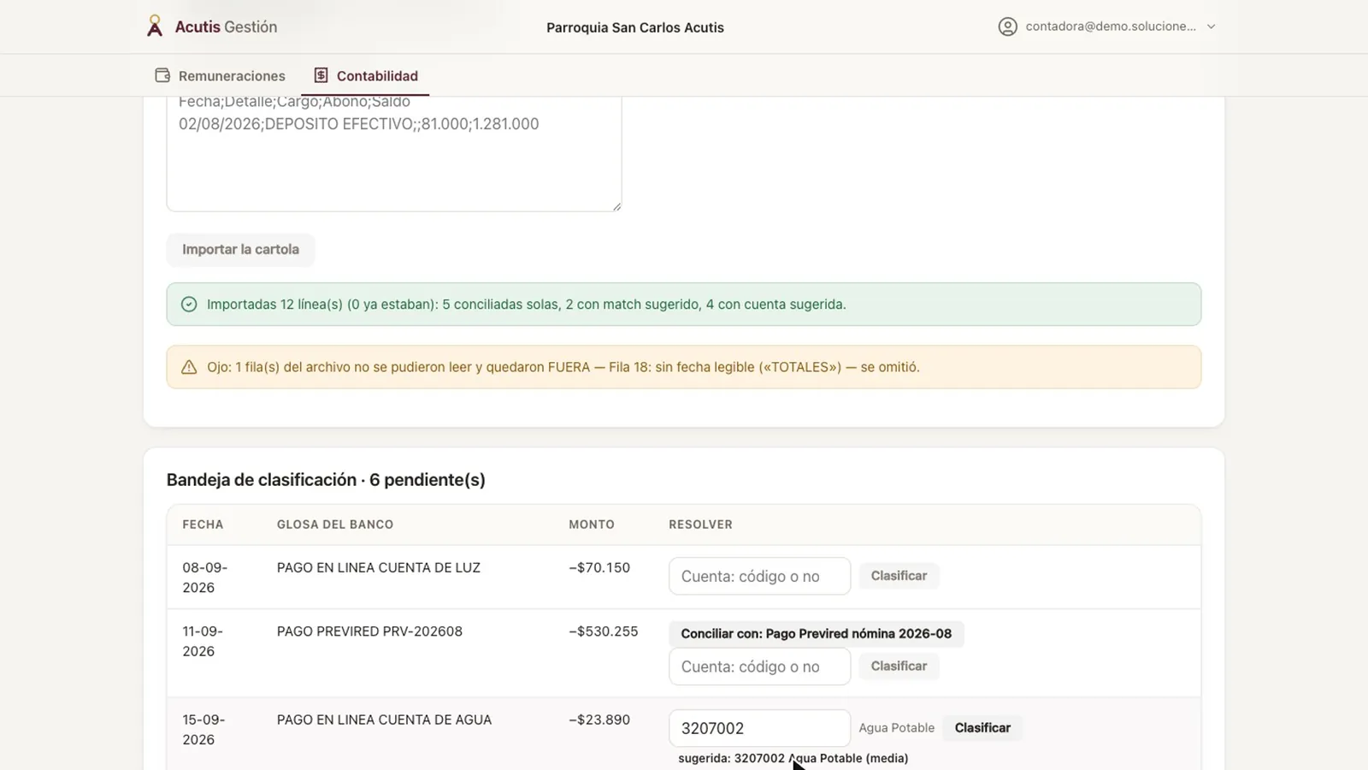1368x770 pixels.
Task: Switch to the Remuneraciones tab
Action: (x=221, y=75)
